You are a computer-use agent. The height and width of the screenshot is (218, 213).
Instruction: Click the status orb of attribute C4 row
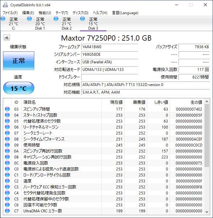[7, 193]
